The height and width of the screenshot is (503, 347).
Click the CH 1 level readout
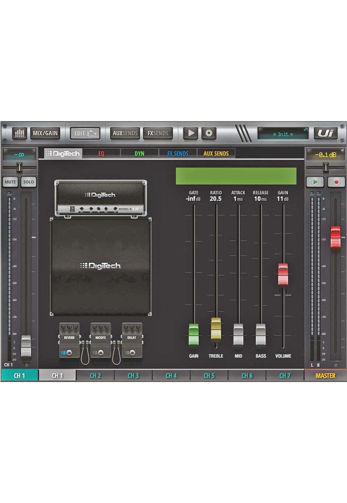[19, 154]
